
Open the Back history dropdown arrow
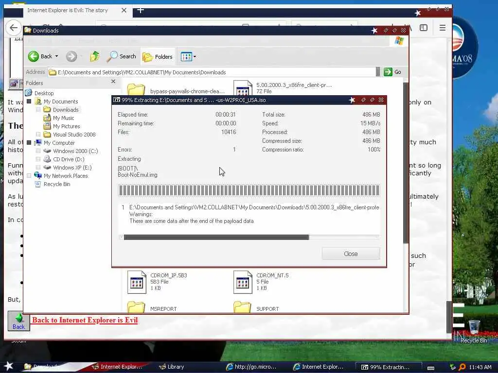coord(56,56)
